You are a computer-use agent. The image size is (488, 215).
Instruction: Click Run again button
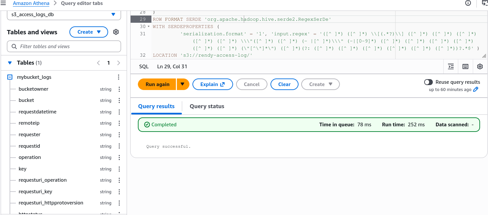pyautogui.click(x=157, y=84)
